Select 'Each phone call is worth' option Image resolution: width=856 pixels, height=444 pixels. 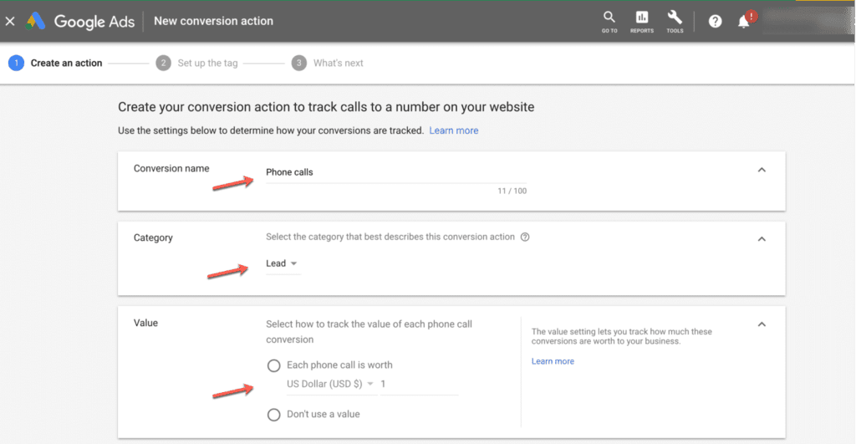(x=273, y=365)
